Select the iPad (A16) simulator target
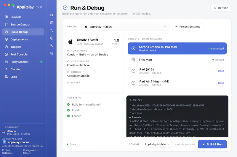237x157 pixels. [177, 71]
